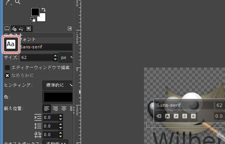
Task: Decrease font size with the down arrow
Action: [55, 59]
